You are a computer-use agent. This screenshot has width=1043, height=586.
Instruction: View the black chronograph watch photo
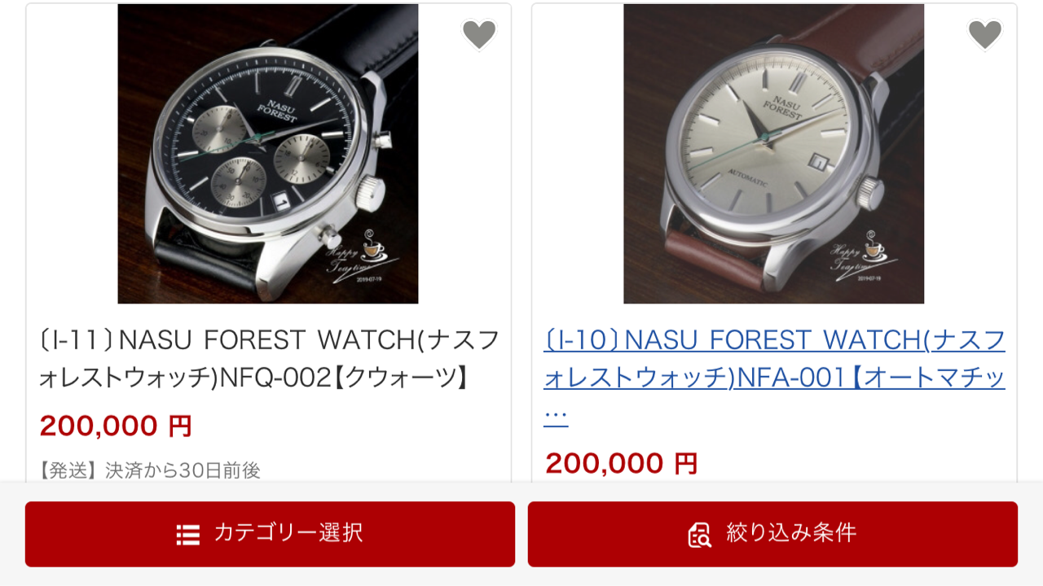coord(268,154)
